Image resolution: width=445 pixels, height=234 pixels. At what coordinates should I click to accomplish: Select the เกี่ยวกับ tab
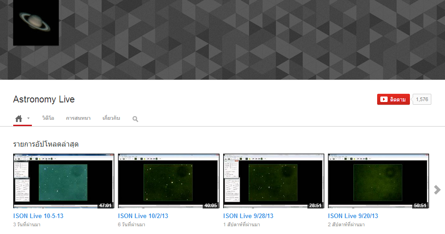click(x=111, y=118)
